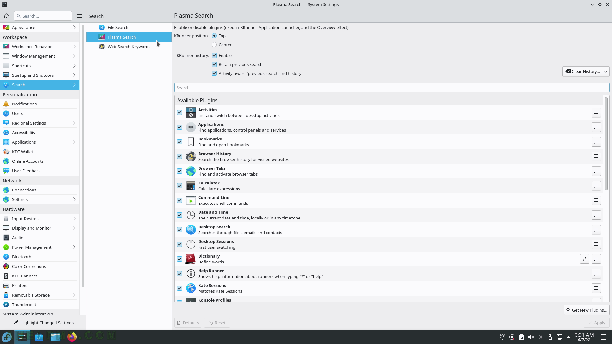Show hidden system tray icons
This screenshot has width=612, height=344.
coord(569,337)
